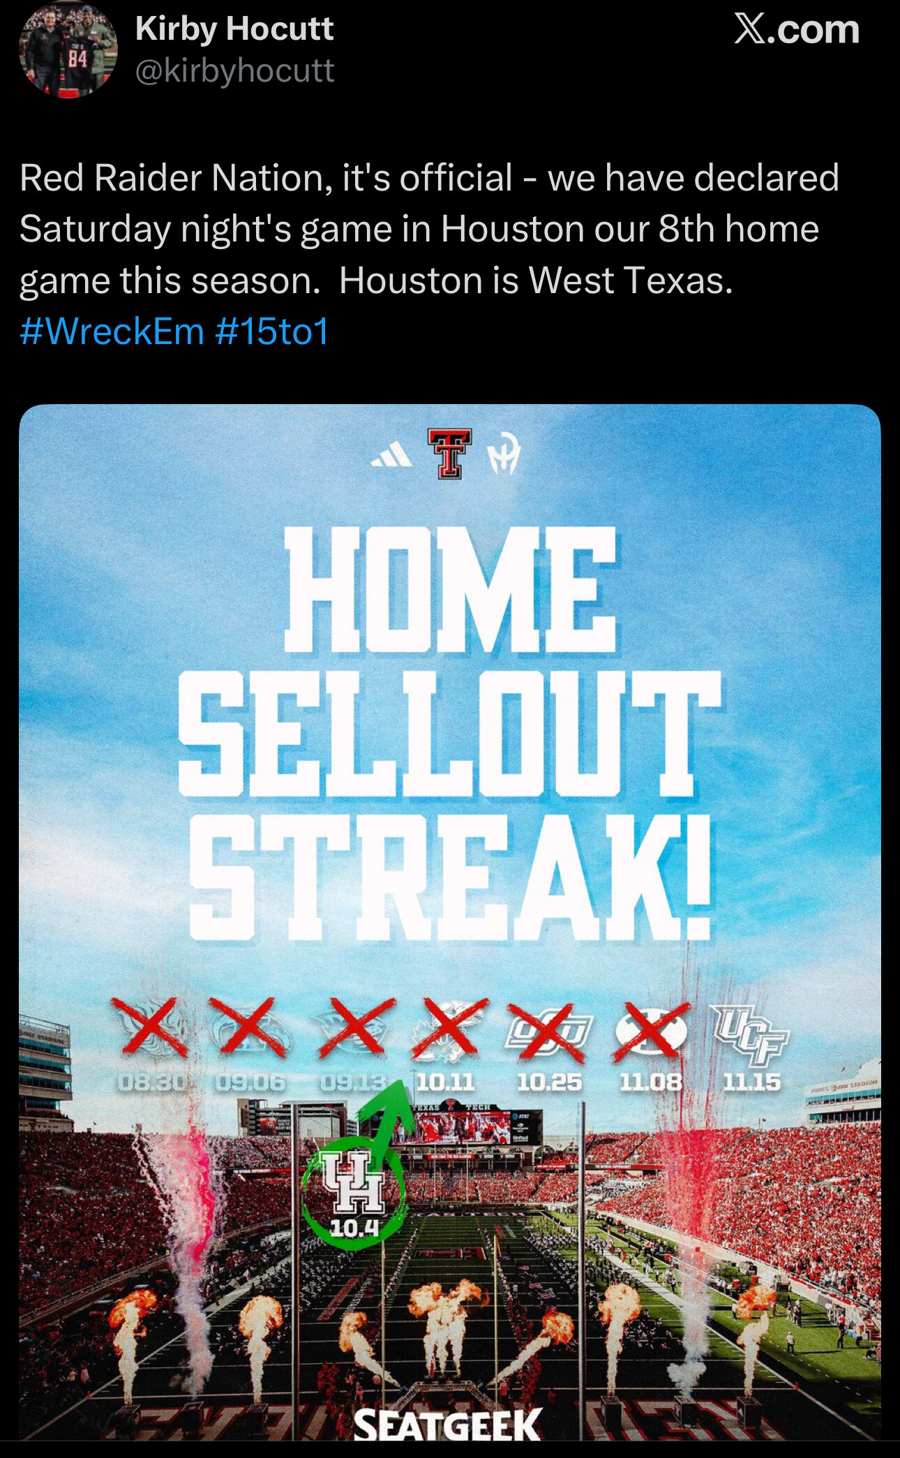Viewport: 900px width, 1458px height.
Task: Click the Texas Tech Double T logo
Action: coord(450,453)
